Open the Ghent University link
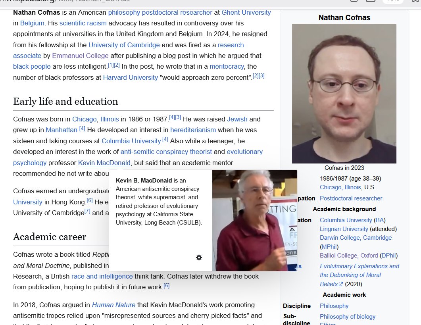 coord(246,13)
